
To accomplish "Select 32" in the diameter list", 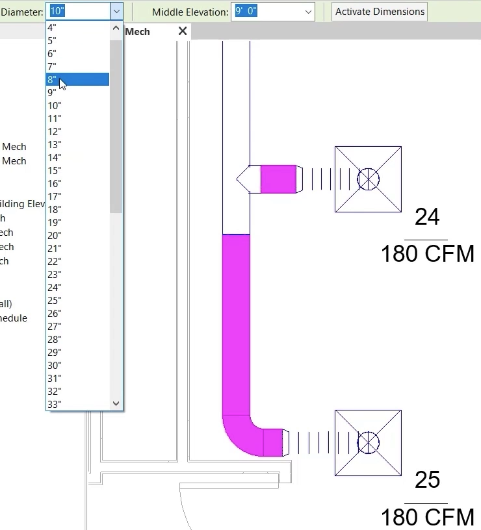I will pos(77,391).
